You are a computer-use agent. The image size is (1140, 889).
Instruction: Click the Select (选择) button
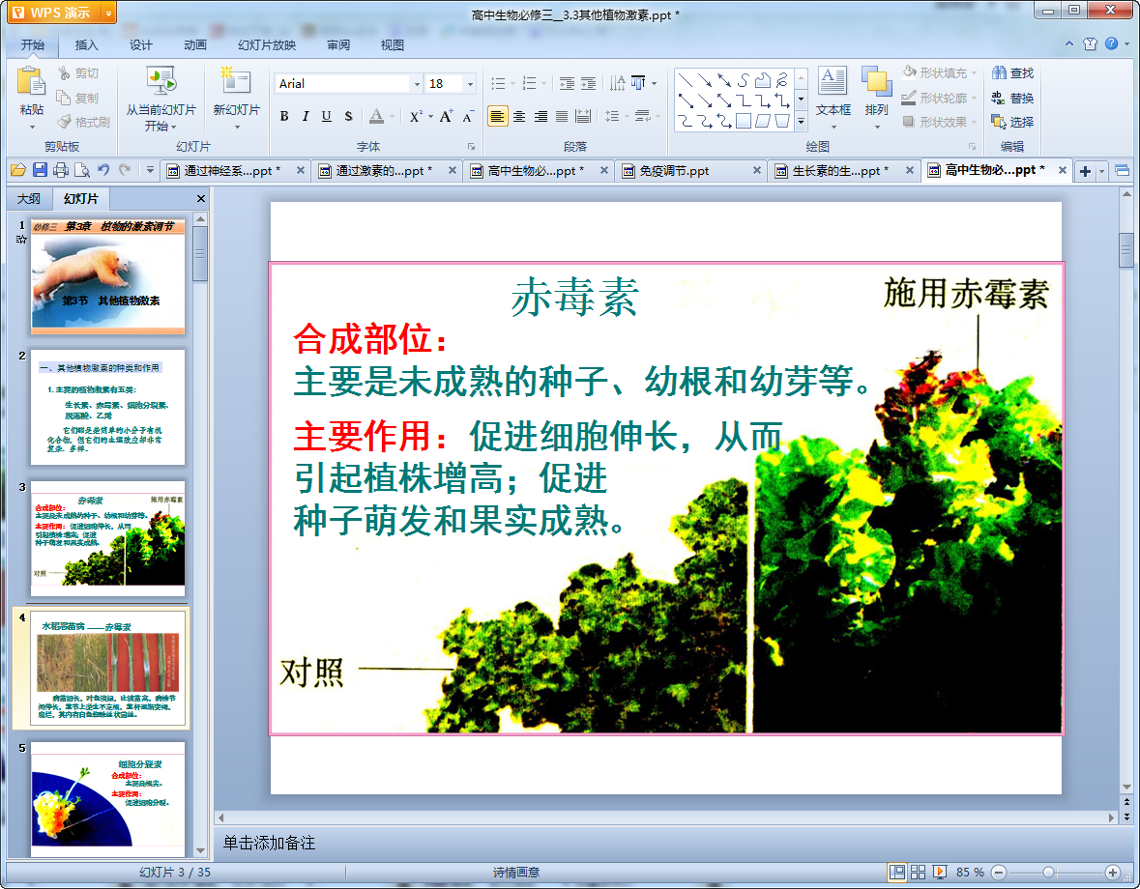pos(1012,122)
